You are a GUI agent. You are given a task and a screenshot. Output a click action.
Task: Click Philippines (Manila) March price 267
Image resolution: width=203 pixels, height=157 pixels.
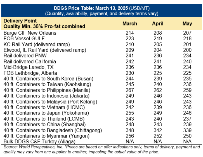(x=130, y=90)
